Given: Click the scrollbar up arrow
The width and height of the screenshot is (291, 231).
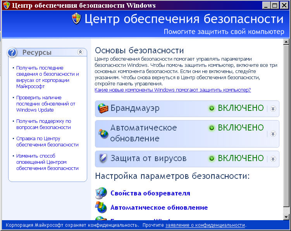Looking at the screenshot, I should coord(286,42).
